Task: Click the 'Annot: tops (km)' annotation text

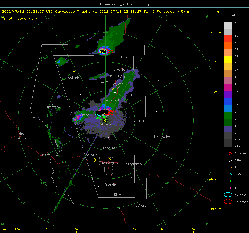Action: coord(19,19)
